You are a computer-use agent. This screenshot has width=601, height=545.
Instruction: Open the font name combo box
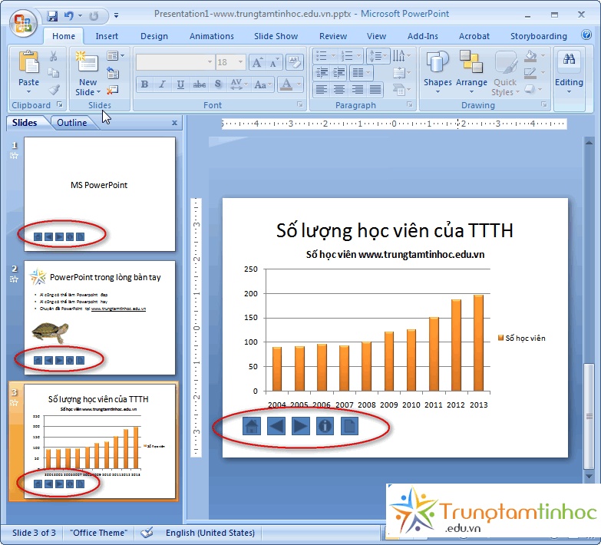coord(175,62)
